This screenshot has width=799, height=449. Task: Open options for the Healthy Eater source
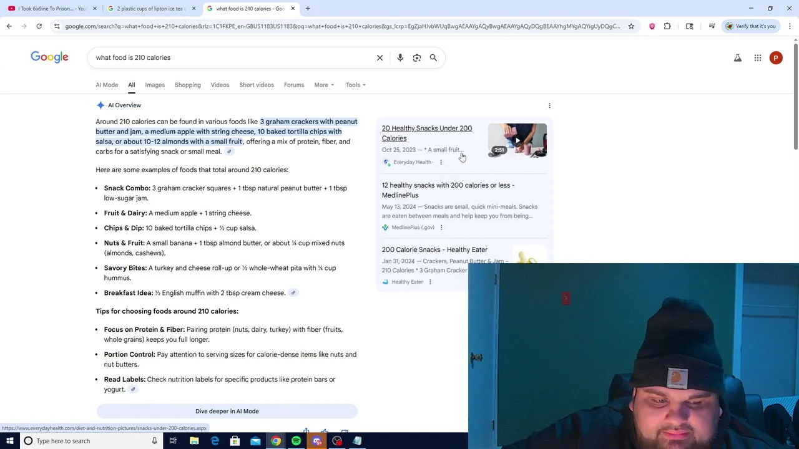430,282
